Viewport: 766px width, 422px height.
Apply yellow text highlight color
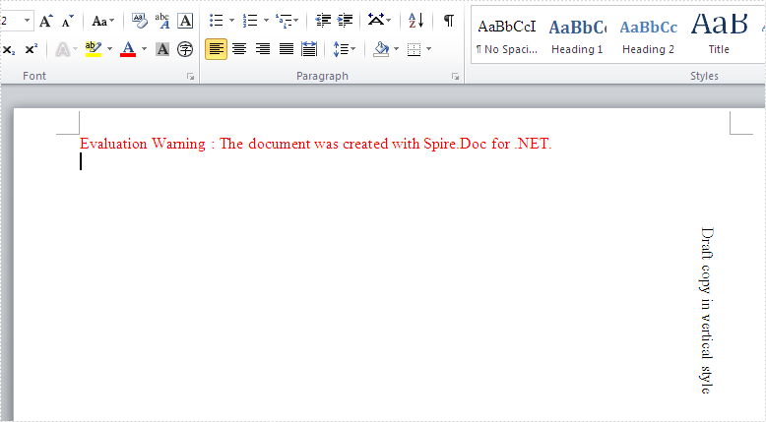click(94, 49)
